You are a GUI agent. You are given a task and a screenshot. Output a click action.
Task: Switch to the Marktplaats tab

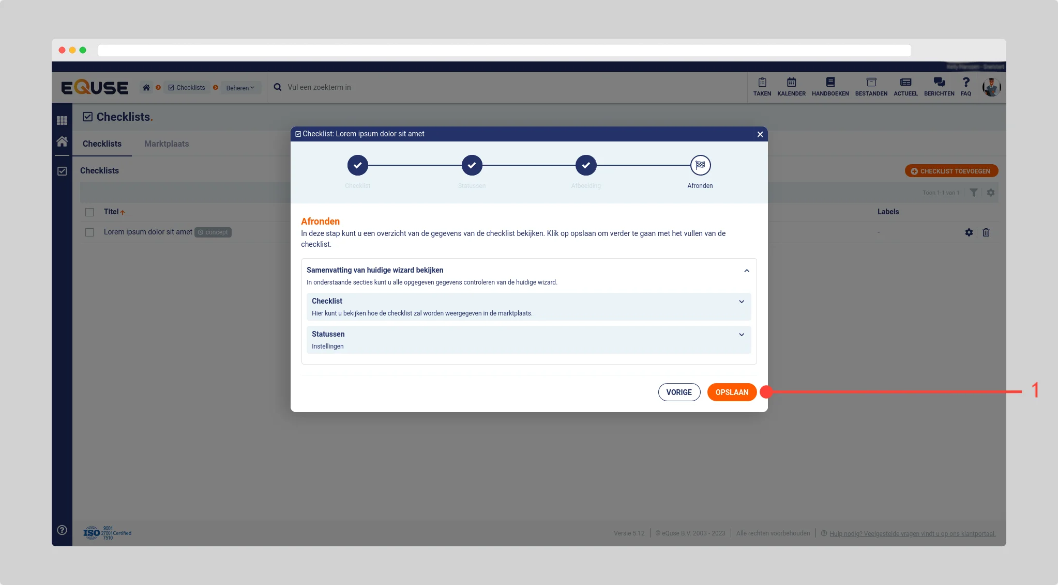pos(167,144)
